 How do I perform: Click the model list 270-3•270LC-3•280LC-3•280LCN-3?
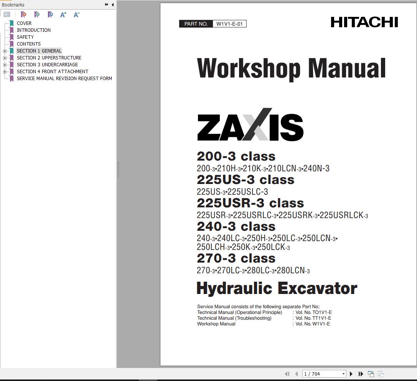253,271
